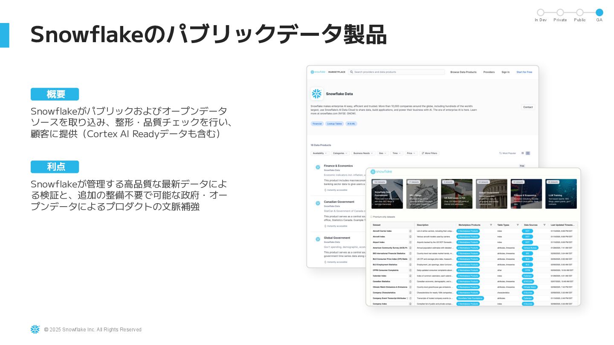Click the sort arrows icon beside Most Popular
Viewport: 614px width, 345px height.
click(501, 153)
